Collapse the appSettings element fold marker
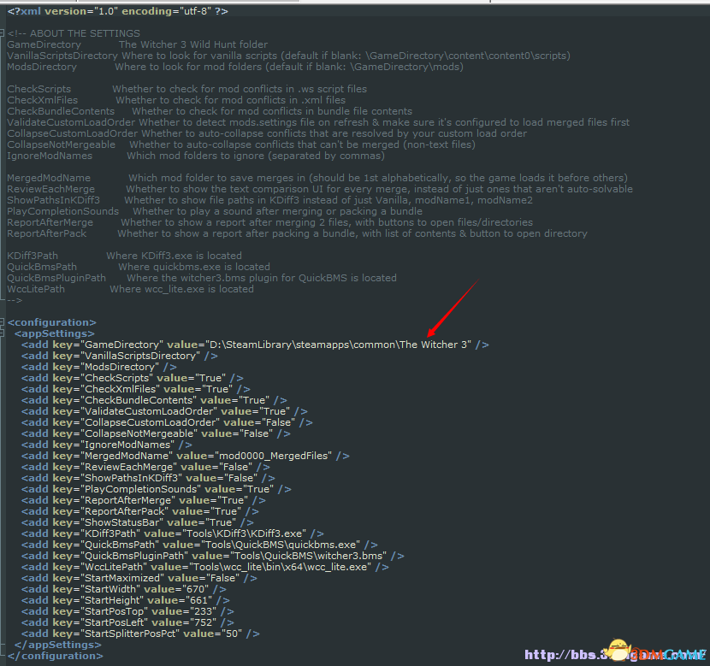 pos(2,333)
